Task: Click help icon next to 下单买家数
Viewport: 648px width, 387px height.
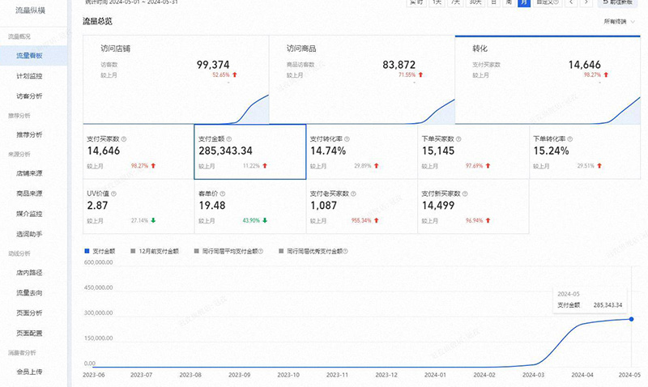Action: click(458, 139)
